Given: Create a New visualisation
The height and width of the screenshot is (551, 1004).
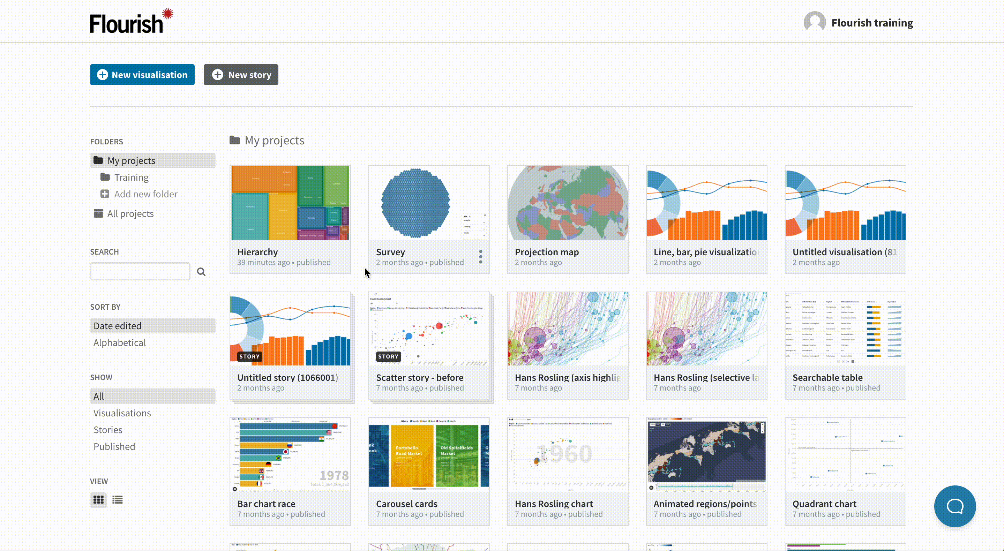Looking at the screenshot, I should click(142, 74).
